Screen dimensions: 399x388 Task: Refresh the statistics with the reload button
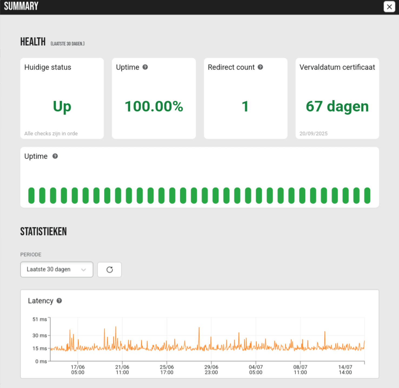109,270
